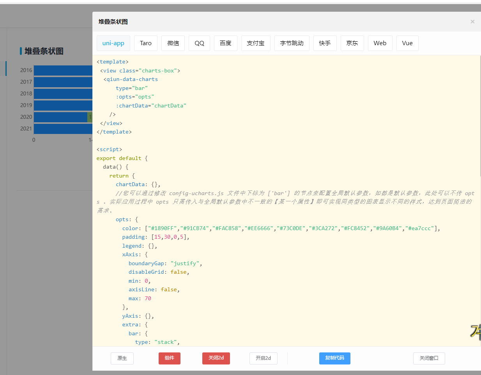481x375 pixels.
Task: Click the 开启2d button
Action: click(263, 358)
